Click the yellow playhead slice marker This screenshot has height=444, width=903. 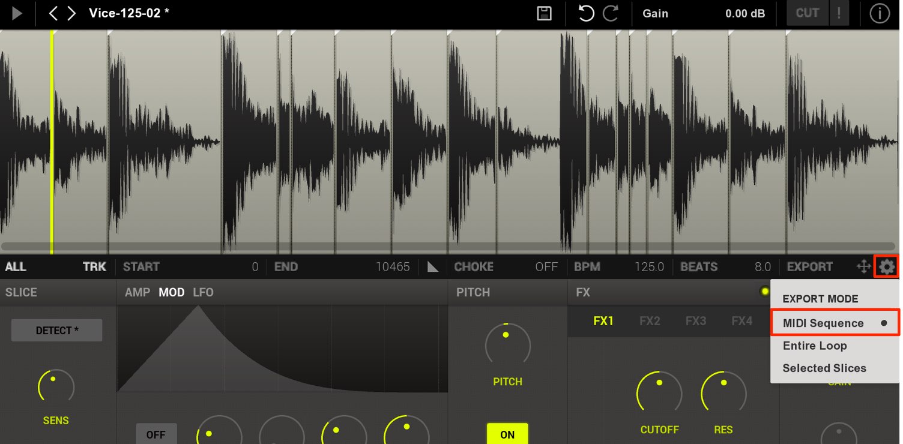point(52,142)
